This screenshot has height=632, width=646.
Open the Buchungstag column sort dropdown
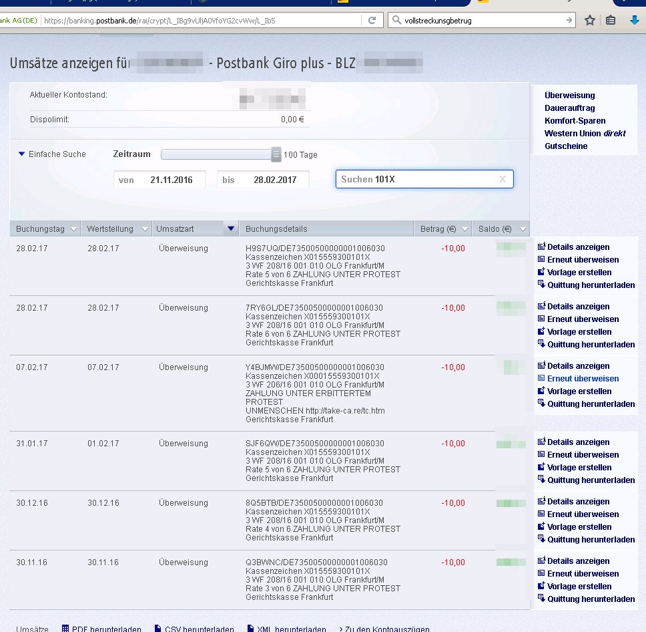(72, 229)
